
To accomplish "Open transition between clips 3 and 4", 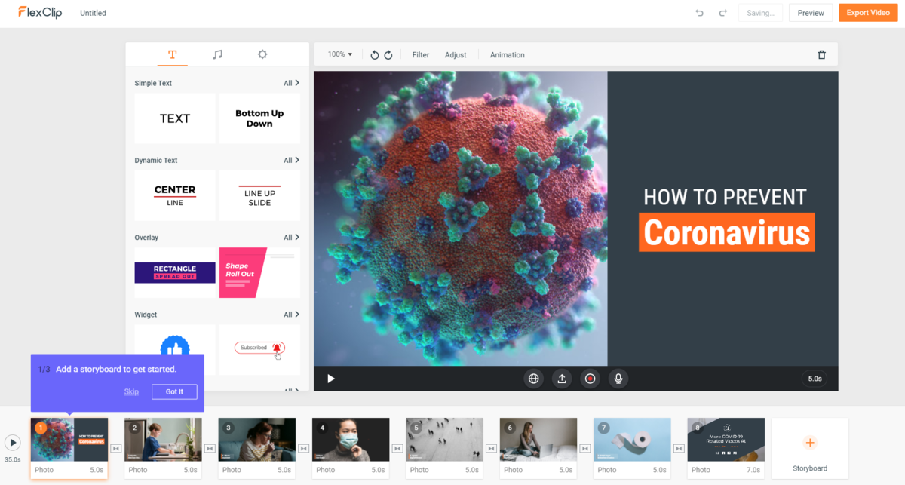I will 303,448.
